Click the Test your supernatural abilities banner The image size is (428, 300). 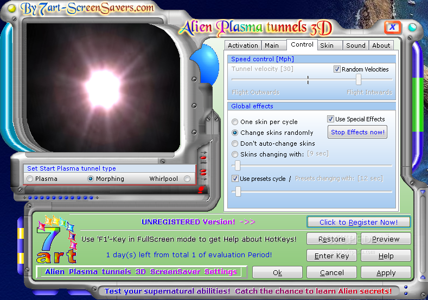coord(248,291)
